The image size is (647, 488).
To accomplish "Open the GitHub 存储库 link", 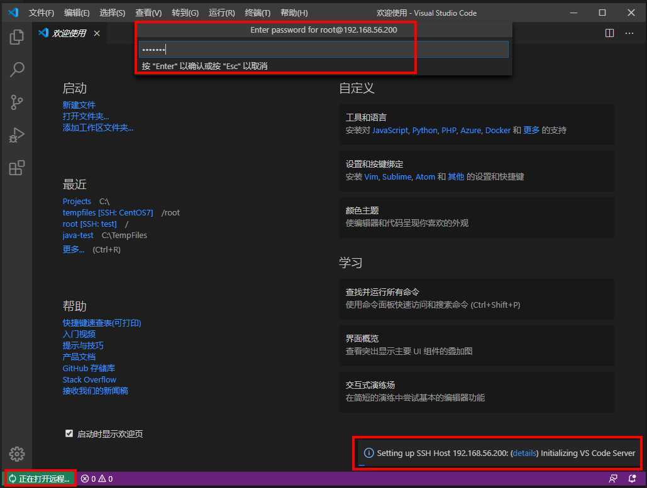I will point(89,368).
